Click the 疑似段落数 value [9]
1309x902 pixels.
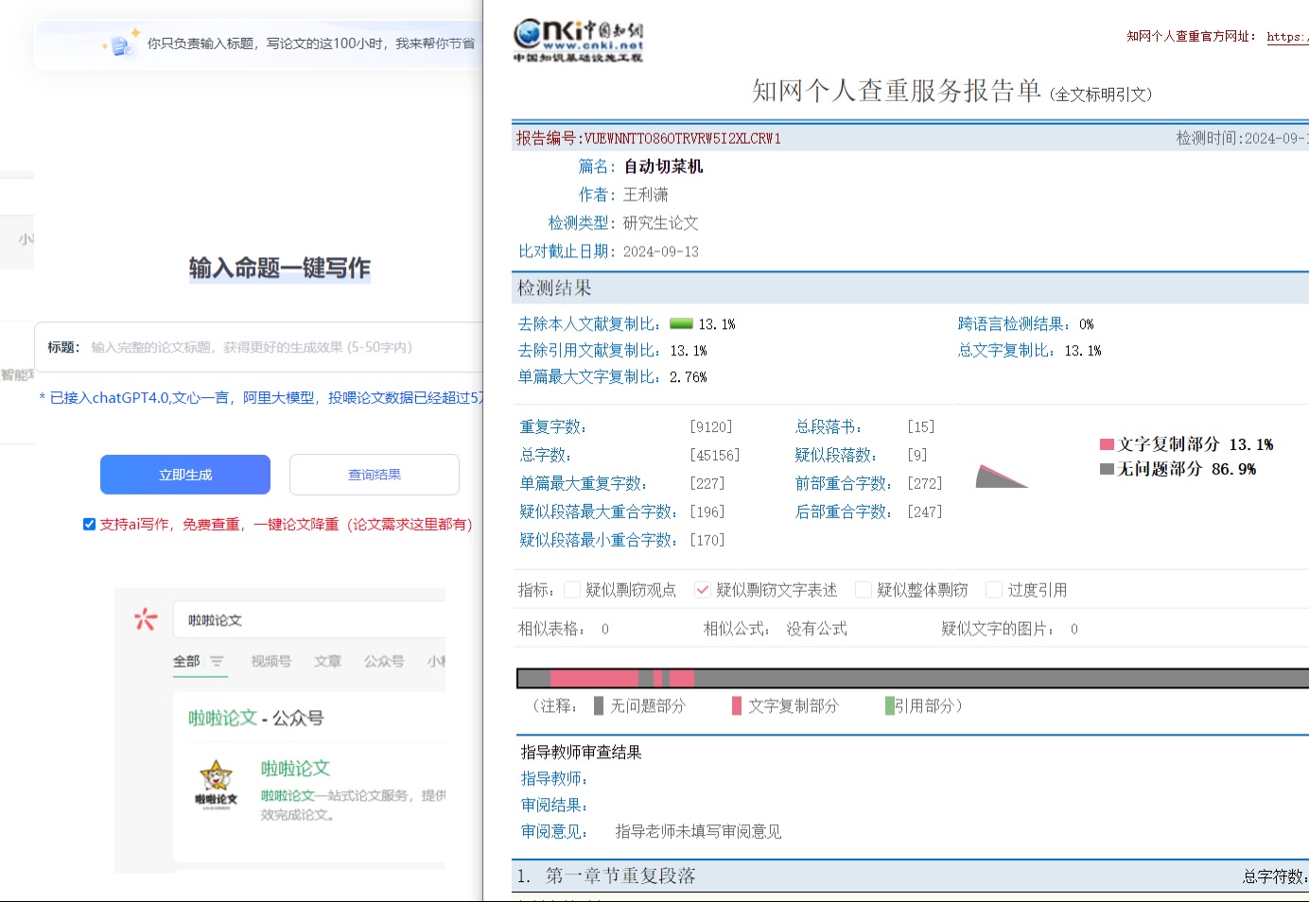point(917,456)
